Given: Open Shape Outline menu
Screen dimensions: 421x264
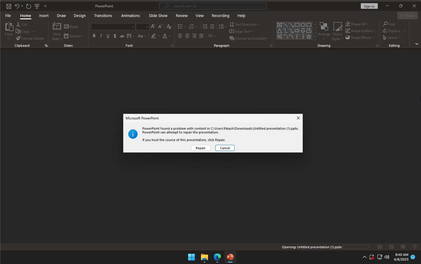Looking at the screenshot, I should coord(360,31).
